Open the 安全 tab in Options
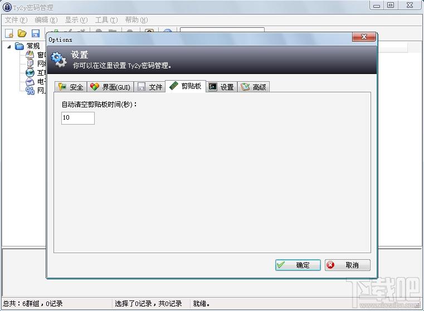 (x=71, y=87)
